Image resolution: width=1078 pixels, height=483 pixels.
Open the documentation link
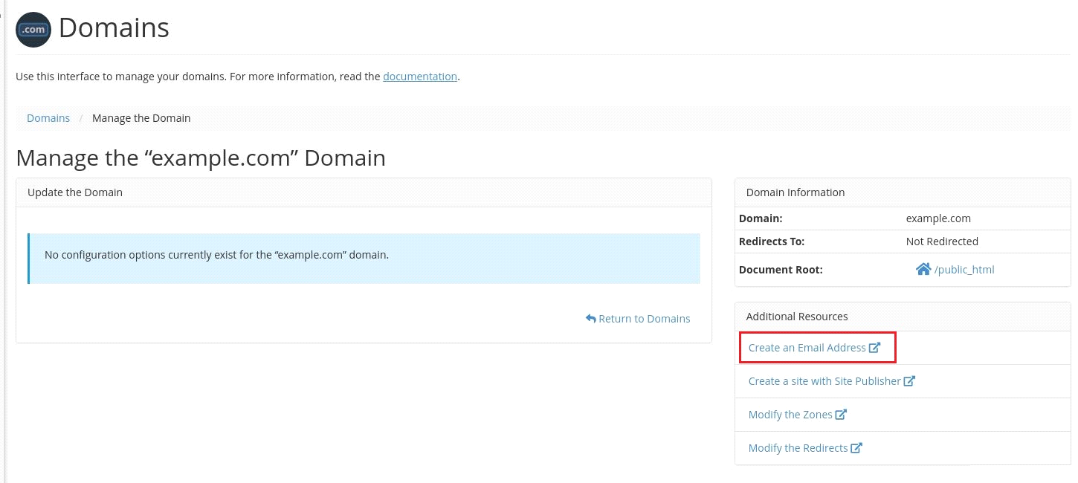[420, 76]
